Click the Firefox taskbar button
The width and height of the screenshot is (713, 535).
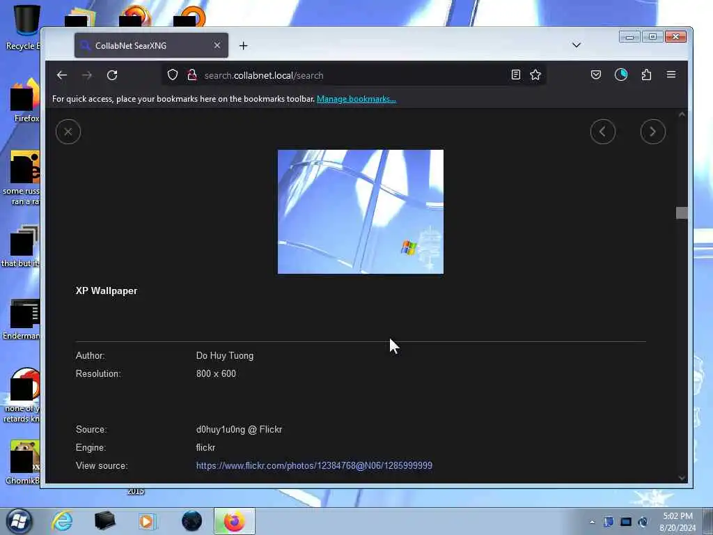click(235, 521)
